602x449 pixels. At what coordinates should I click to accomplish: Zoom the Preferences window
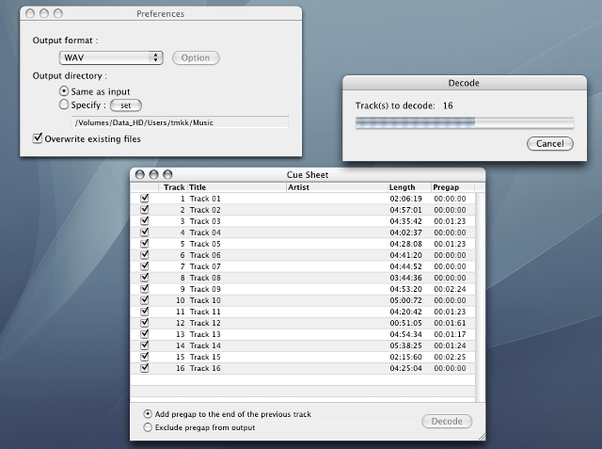[x=58, y=13]
